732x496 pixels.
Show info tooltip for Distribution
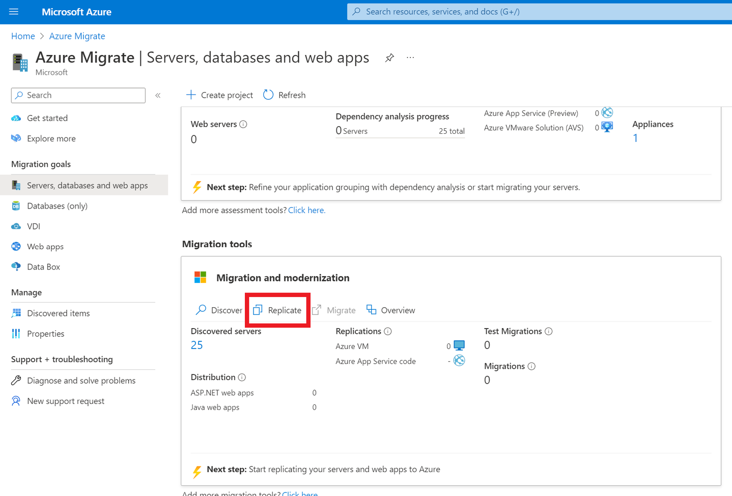(x=242, y=377)
